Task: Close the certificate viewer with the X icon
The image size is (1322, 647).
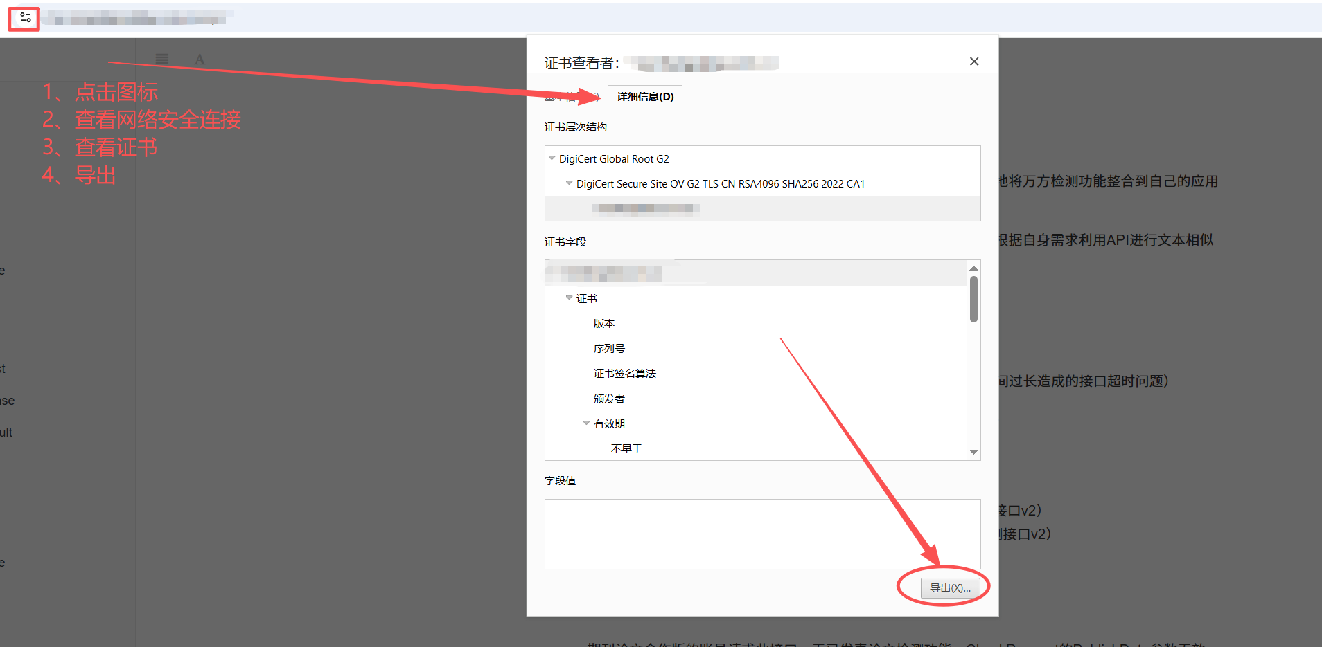Action: tap(973, 62)
